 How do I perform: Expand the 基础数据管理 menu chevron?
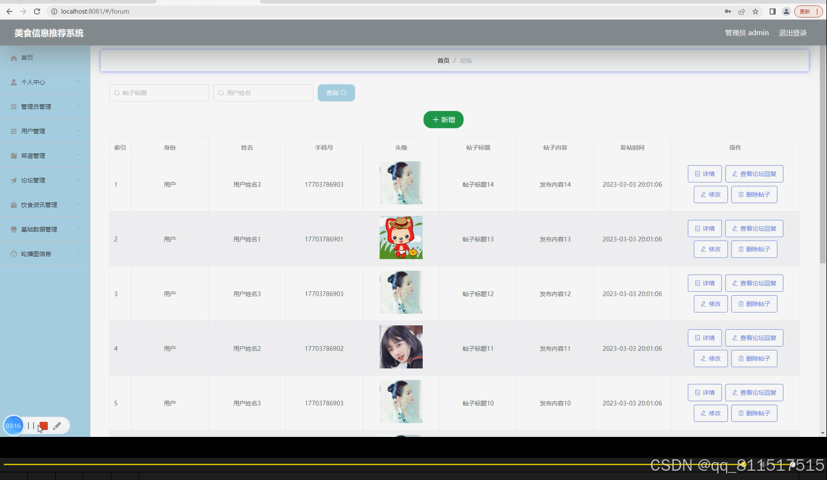(x=79, y=229)
